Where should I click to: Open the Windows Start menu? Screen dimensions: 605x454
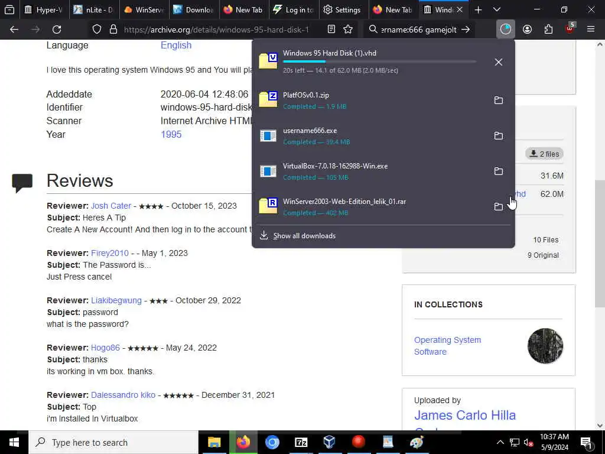pos(14,442)
